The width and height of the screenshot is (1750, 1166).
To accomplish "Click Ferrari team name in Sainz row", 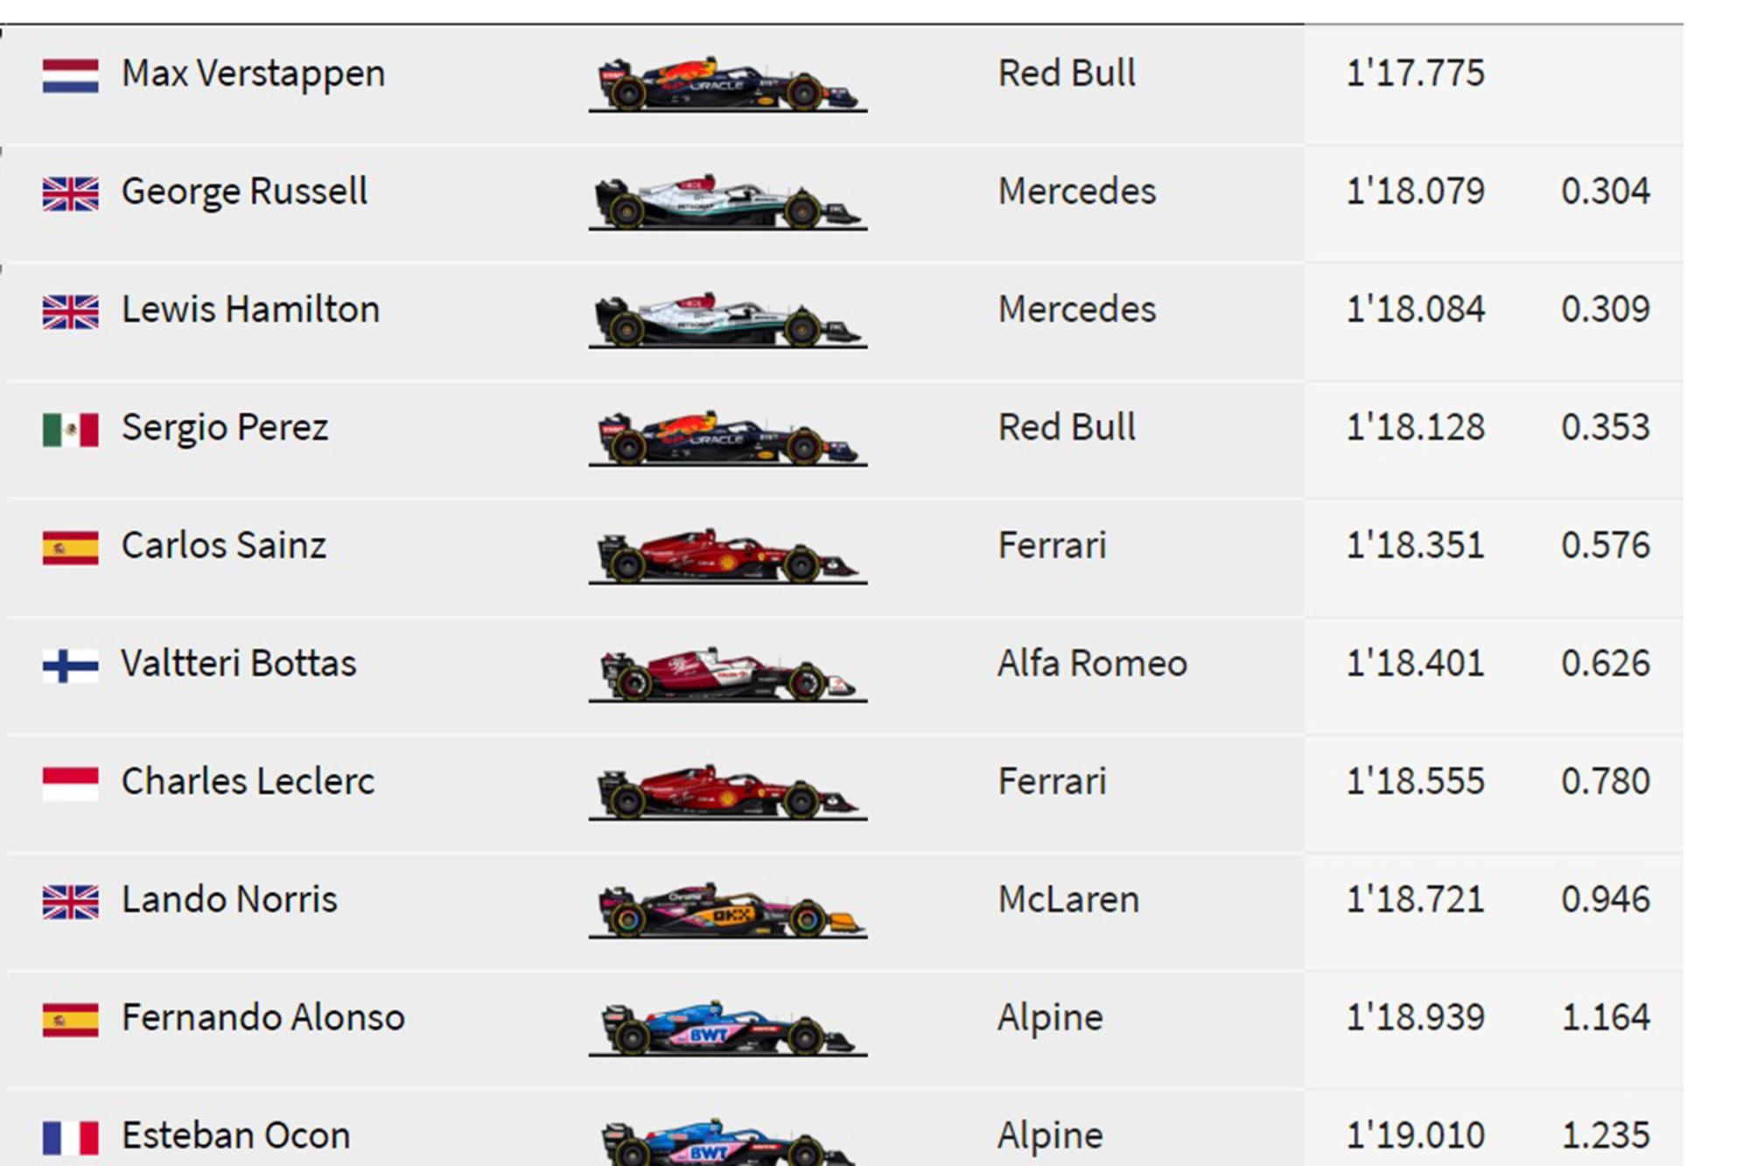I will point(1052,546).
